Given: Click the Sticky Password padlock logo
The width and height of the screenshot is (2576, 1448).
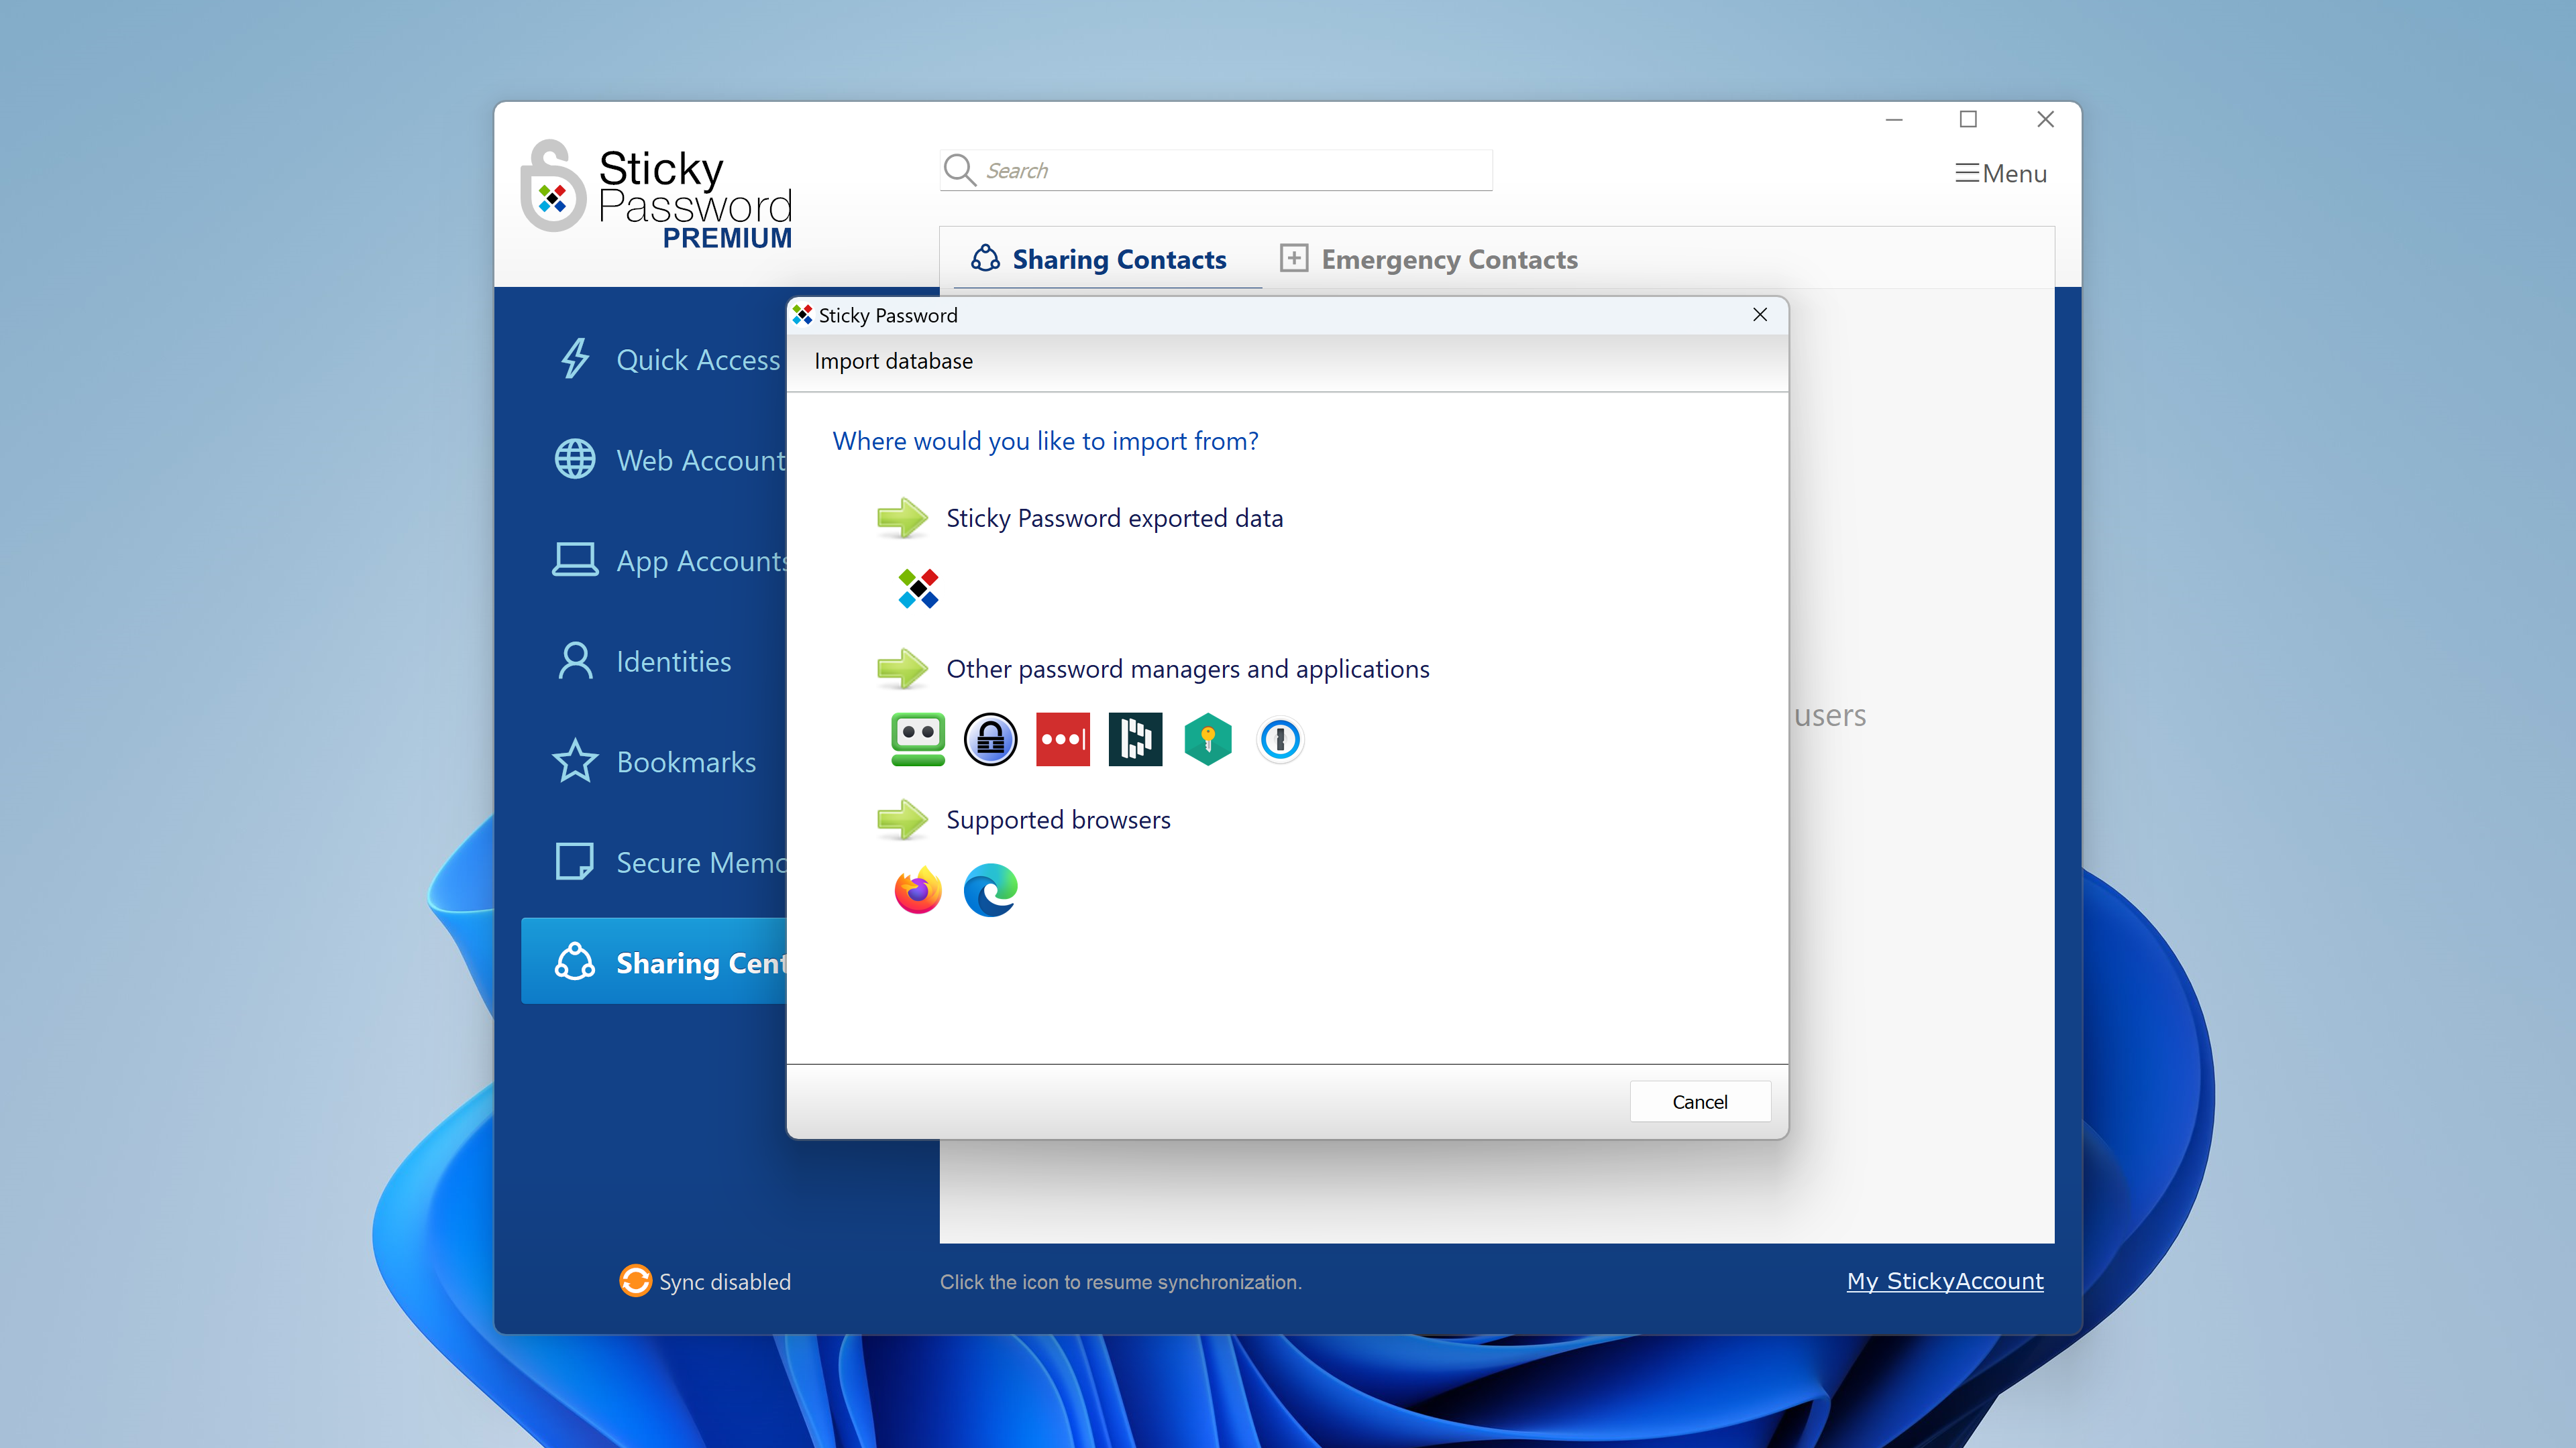Looking at the screenshot, I should pos(553,187).
